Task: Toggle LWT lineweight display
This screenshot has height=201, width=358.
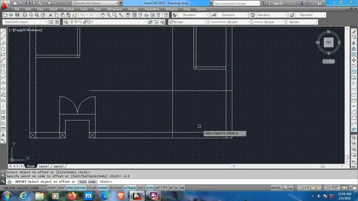Action: point(158,188)
